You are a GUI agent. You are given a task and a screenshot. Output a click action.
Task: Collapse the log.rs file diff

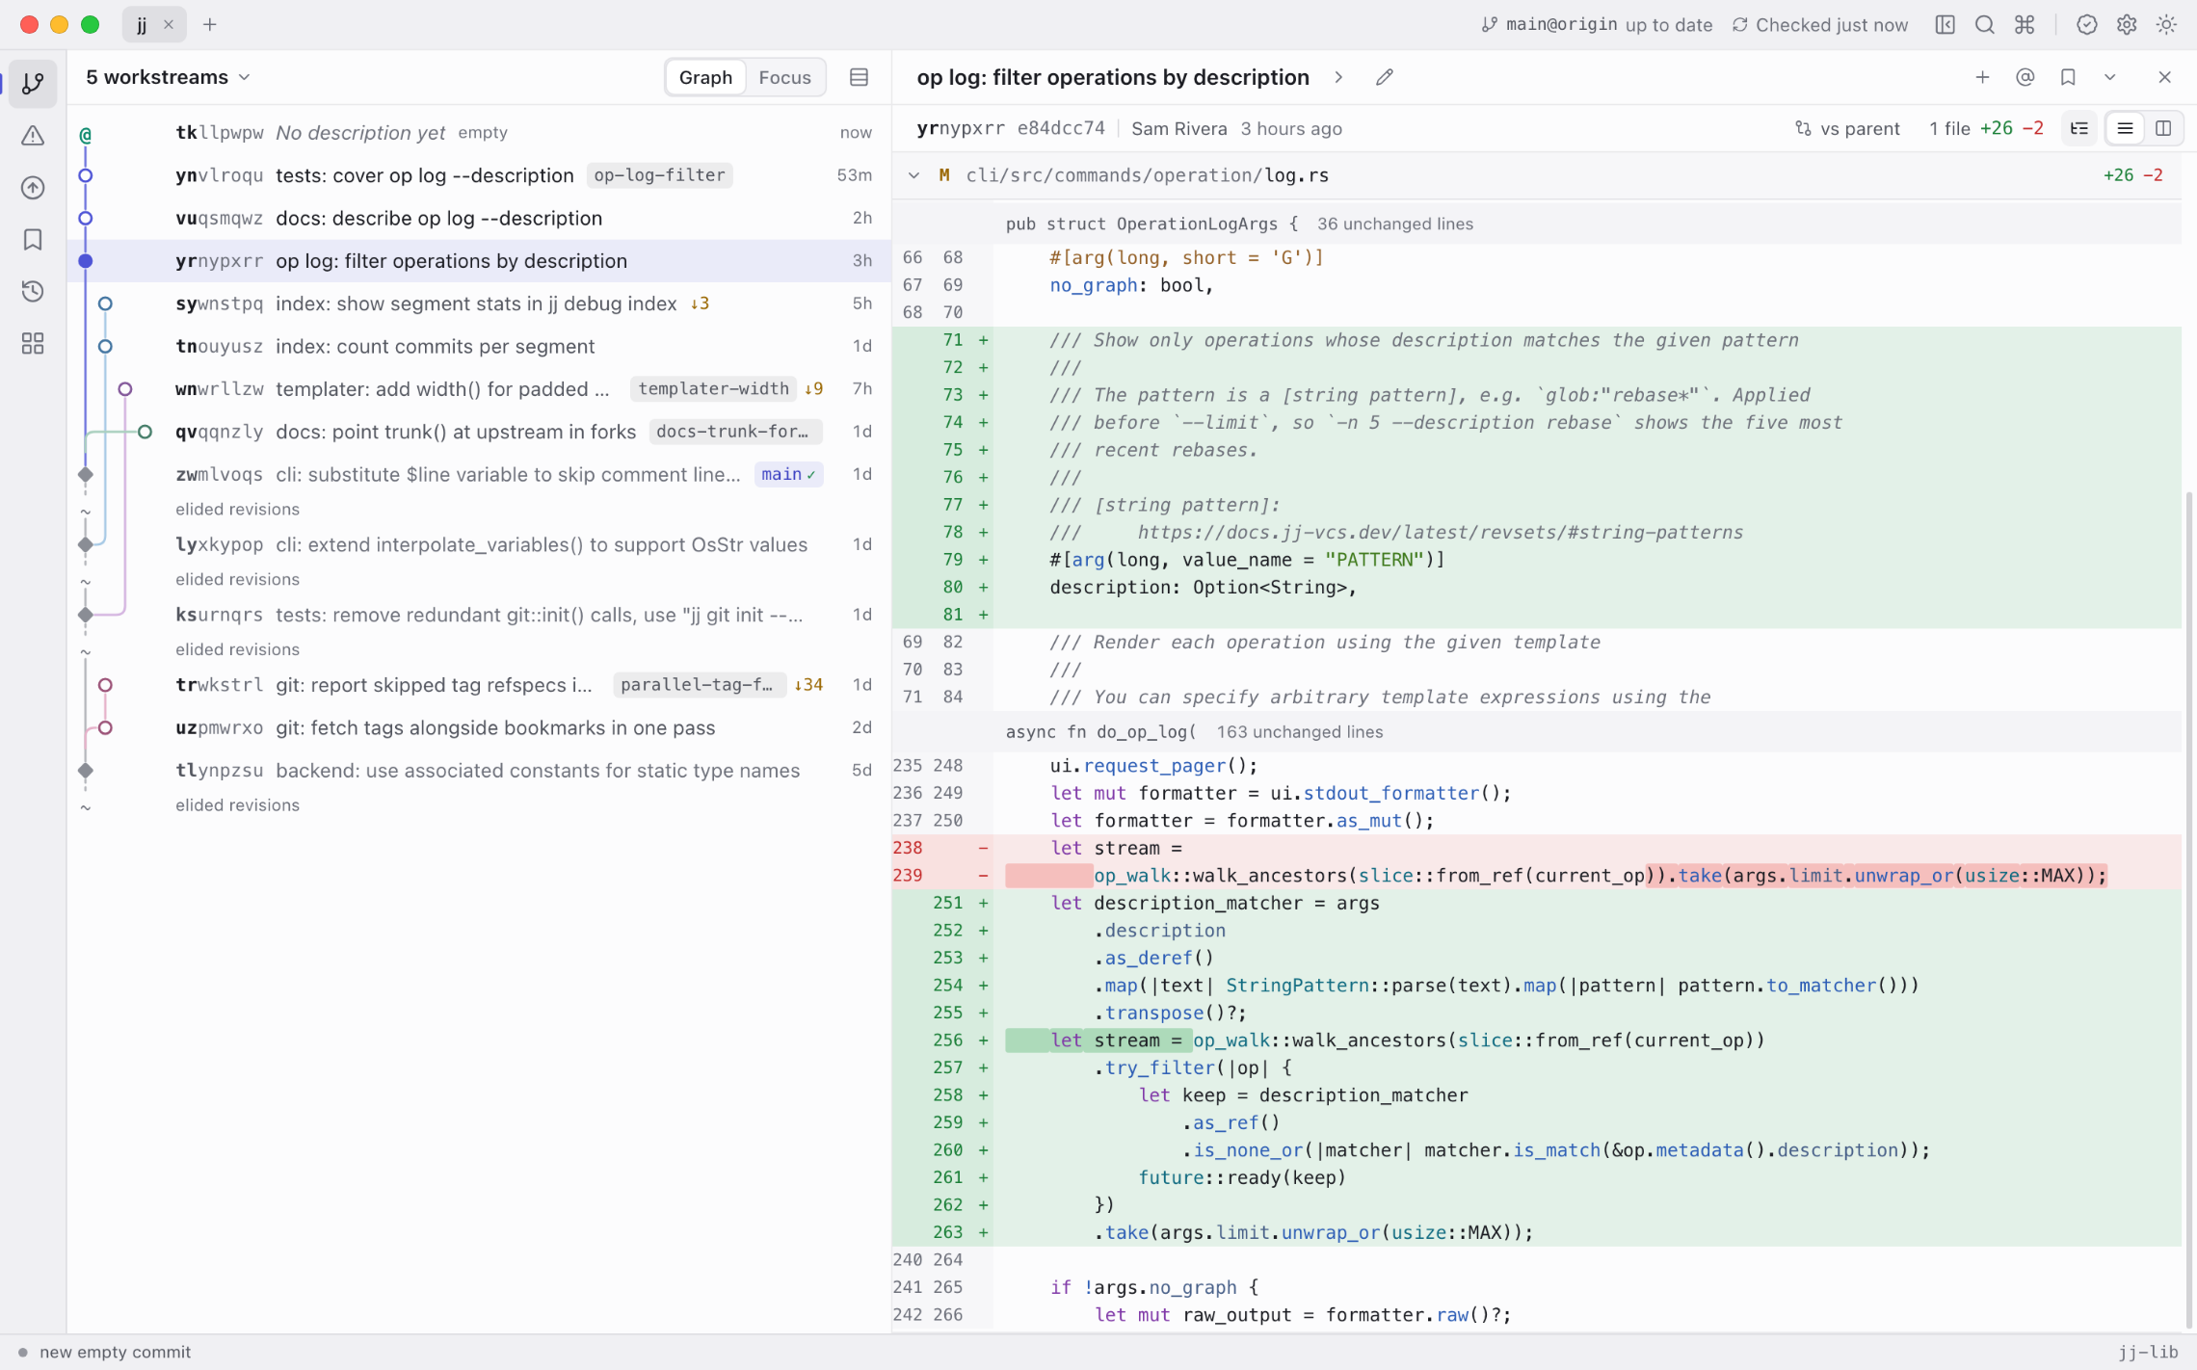pos(913,175)
